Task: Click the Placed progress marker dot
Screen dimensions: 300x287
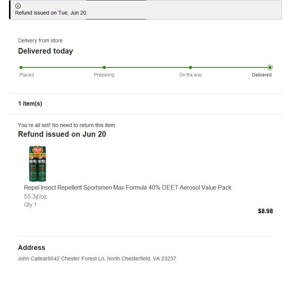Action: pyautogui.click(x=21, y=67)
